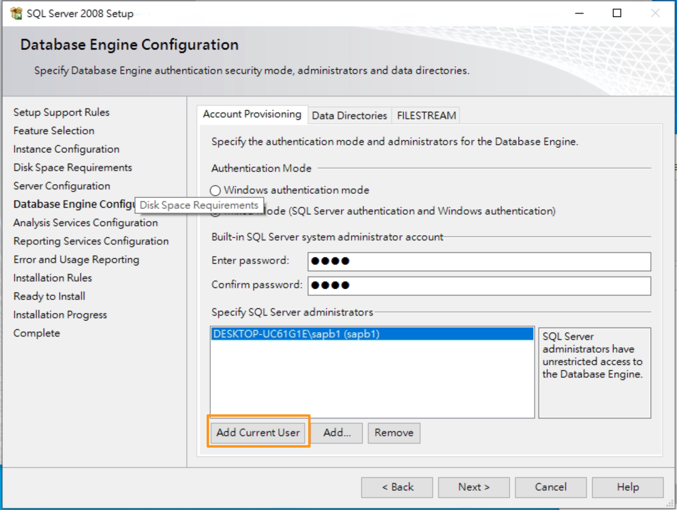The height and width of the screenshot is (510, 677).
Task: Select Setup Support Rules in the sidebar
Action: pyautogui.click(x=61, y=112)
